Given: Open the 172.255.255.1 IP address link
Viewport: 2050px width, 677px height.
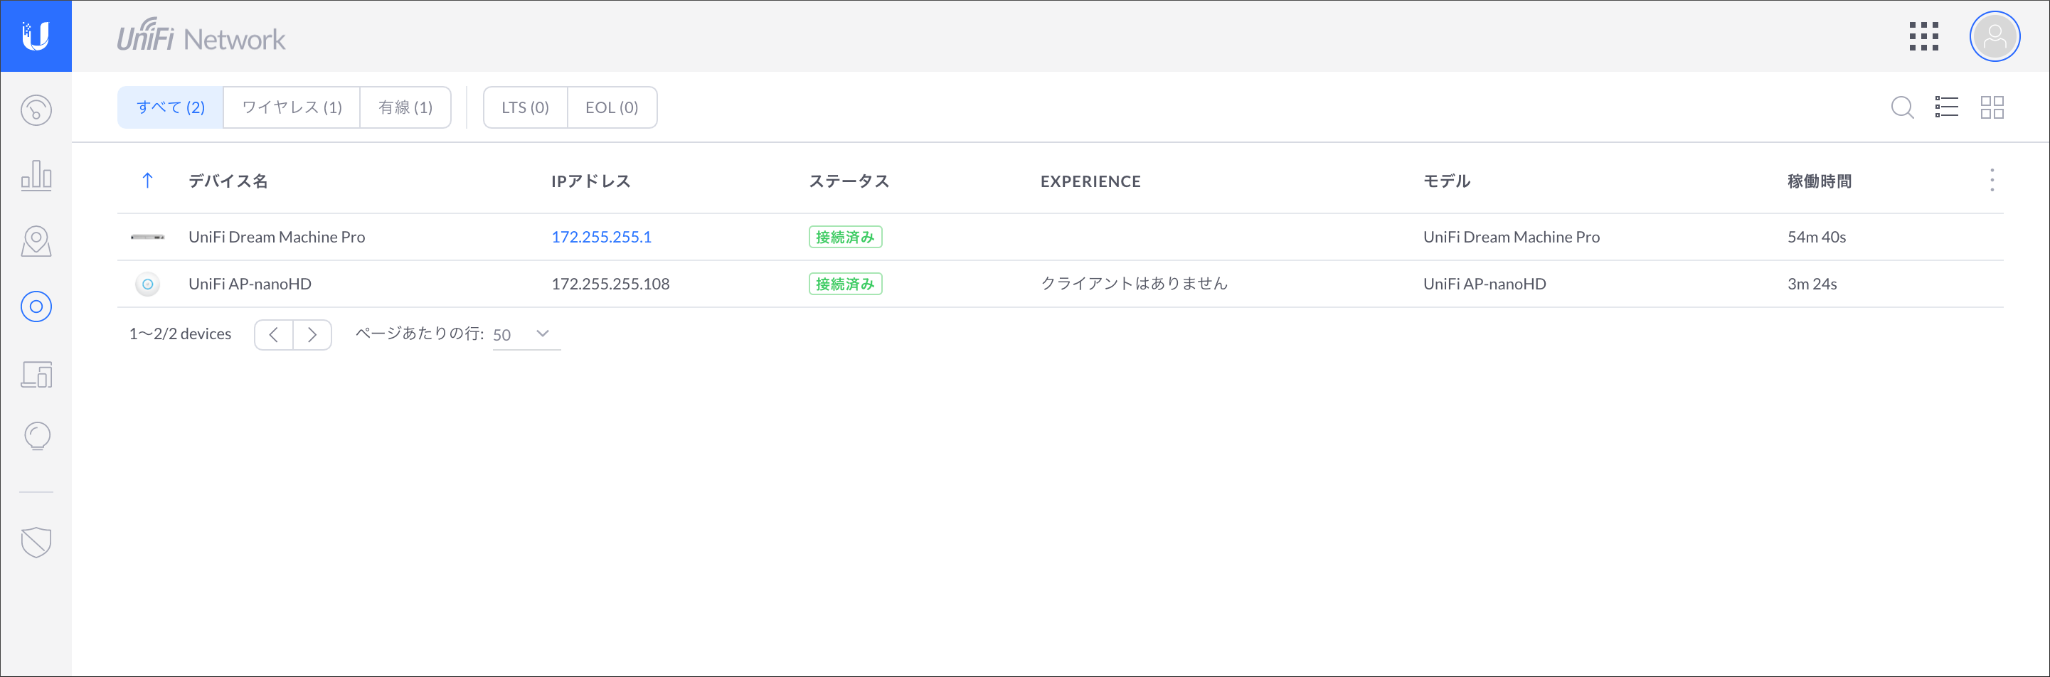Looking at the screenshot, I should [x=601, y=237].
